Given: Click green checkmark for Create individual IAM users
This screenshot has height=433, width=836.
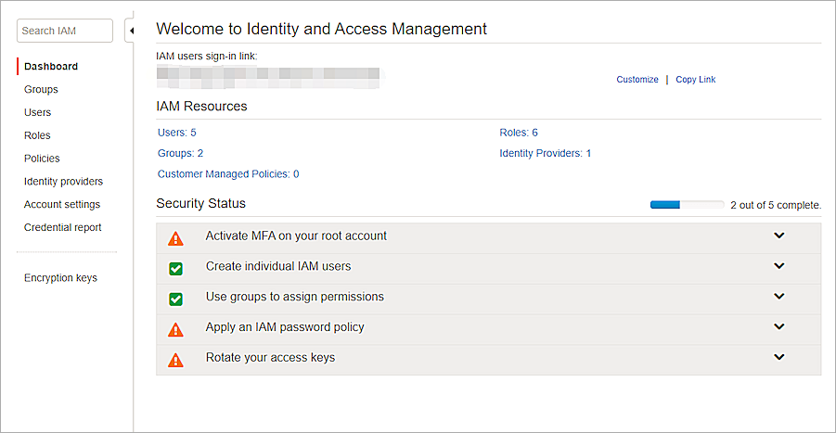Looking at the screenshot, I should [175, 269].
